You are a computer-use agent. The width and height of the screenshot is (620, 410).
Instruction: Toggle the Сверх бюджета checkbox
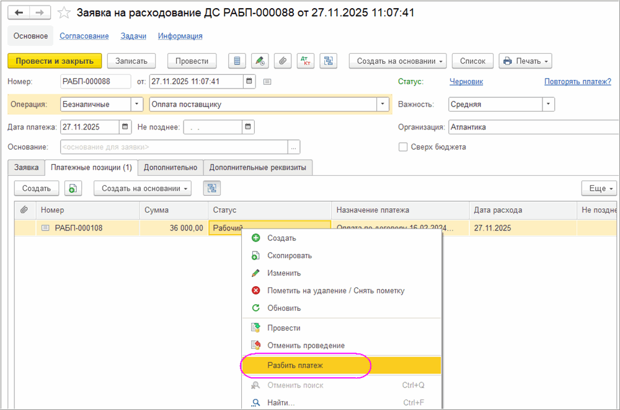pos(403,147)
